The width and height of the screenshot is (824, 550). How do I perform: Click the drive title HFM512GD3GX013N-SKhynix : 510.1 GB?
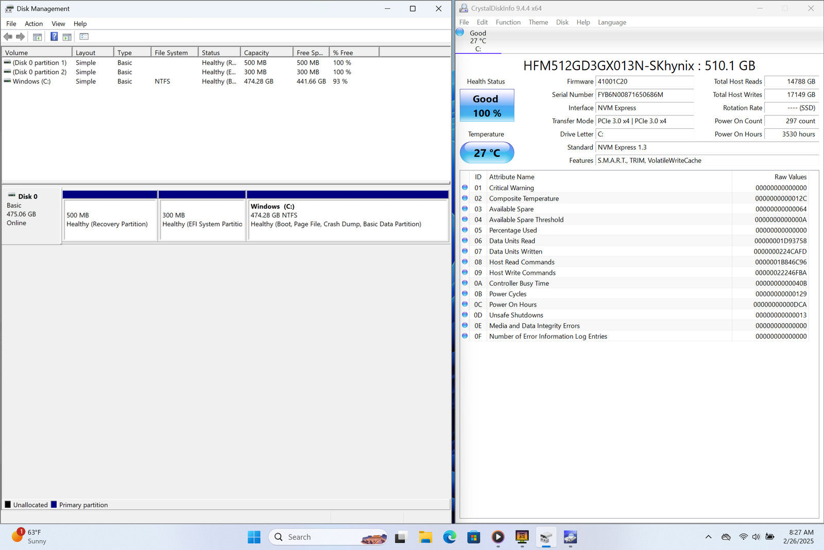639,66
